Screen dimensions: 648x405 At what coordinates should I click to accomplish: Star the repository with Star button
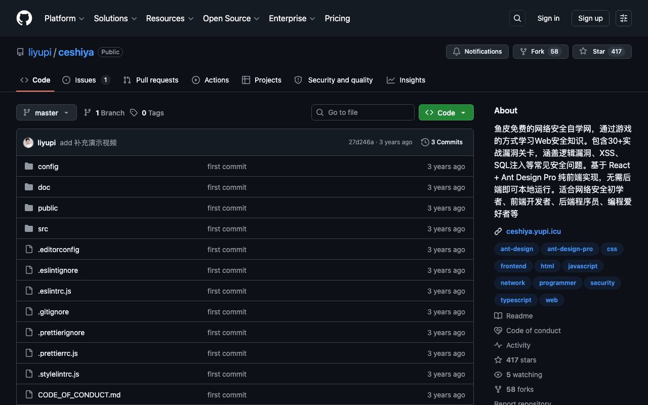[602, 52]
